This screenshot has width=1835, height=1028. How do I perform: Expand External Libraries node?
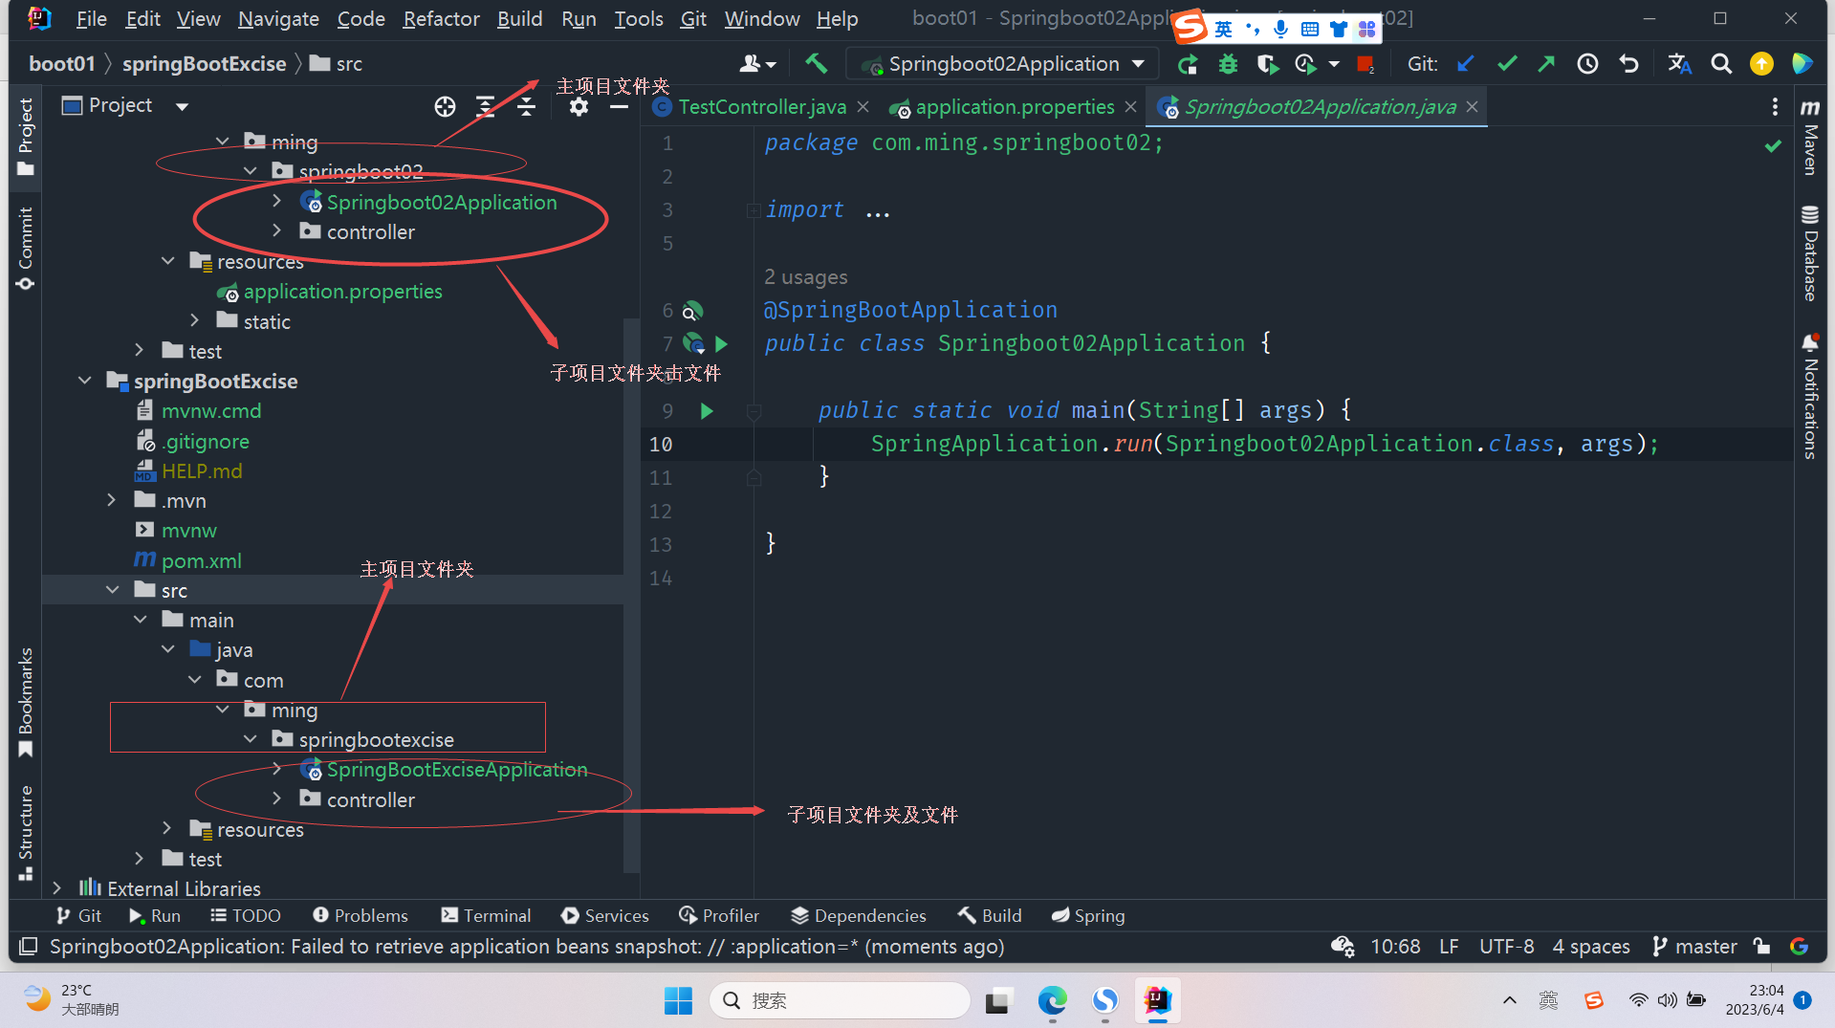[x=57, y=888]
